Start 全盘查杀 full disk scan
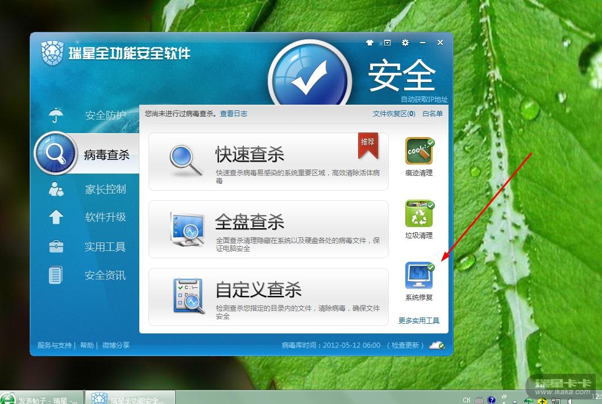Screen dimensions: 602x404 (x=268, y=229)
